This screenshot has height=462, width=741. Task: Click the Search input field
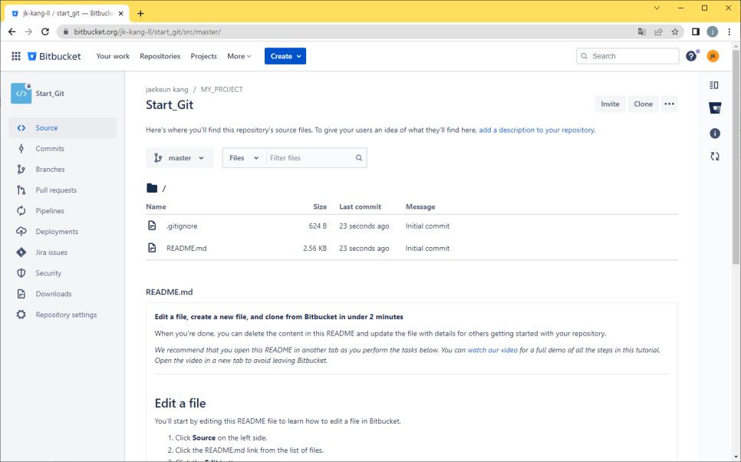[x=627, y=56]
